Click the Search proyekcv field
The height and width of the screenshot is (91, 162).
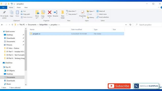[148, 25]
